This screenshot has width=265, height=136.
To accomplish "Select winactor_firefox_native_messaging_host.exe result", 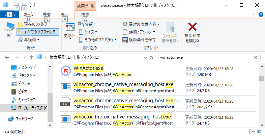I will click(158, 119).
